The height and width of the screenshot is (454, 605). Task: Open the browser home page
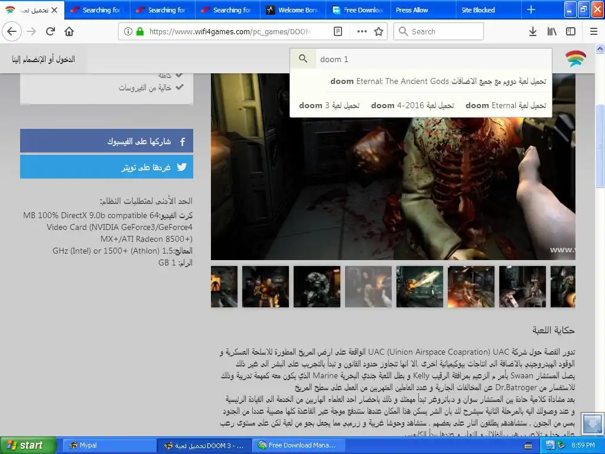pos(69,31)
